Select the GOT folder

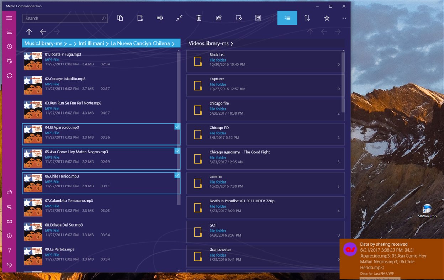pos(265,232)
